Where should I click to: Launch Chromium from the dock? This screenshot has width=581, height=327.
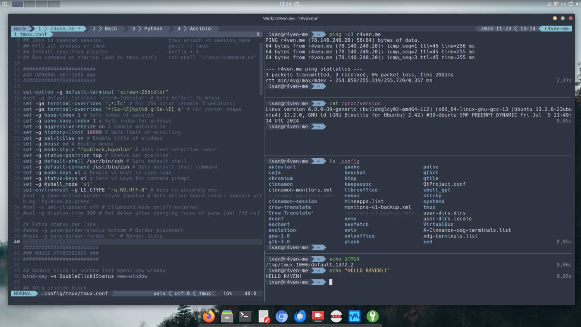point(282,316)
